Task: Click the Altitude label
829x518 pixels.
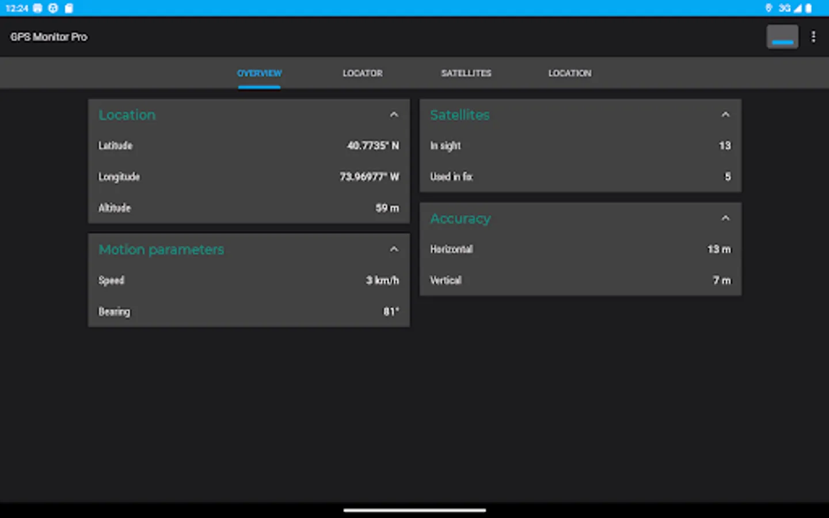Action: coord(115,208)
